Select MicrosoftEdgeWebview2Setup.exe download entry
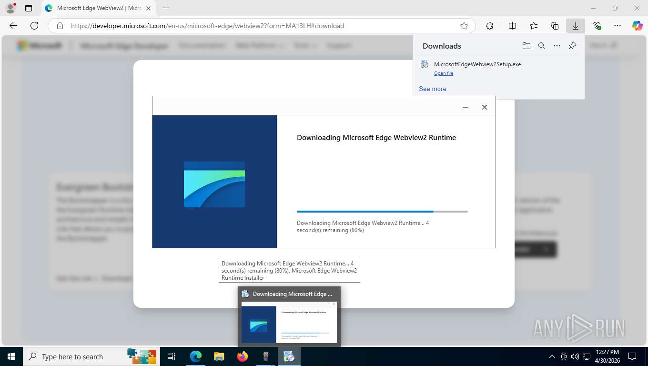 click(499, 68)
